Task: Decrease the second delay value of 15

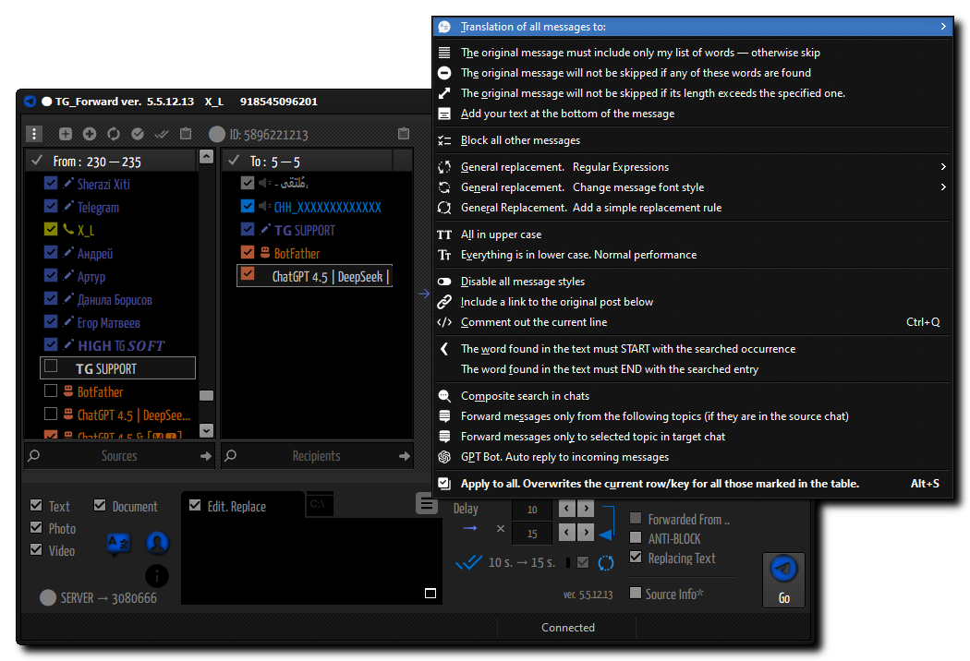Action: [x=566, y=533]
